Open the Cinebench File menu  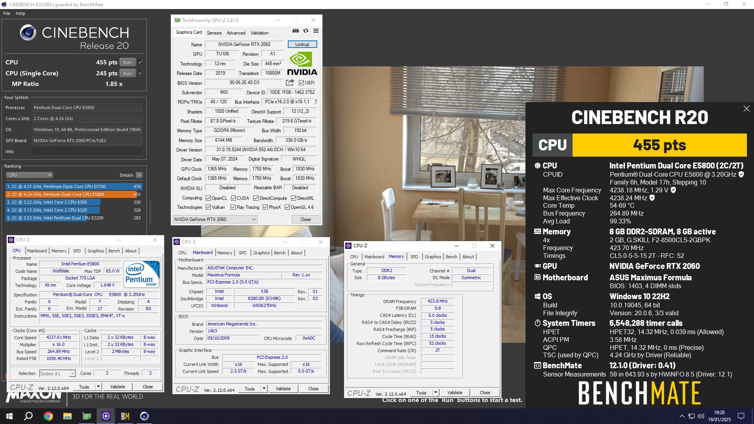pos(7,13)
